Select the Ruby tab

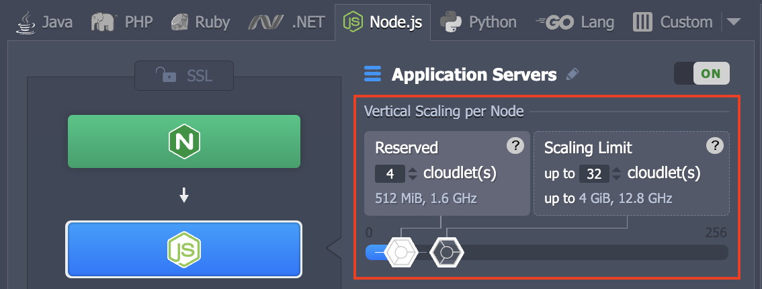click(200, 22)
